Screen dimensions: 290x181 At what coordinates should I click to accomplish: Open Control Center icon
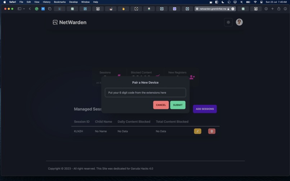(x=261, y=2)
